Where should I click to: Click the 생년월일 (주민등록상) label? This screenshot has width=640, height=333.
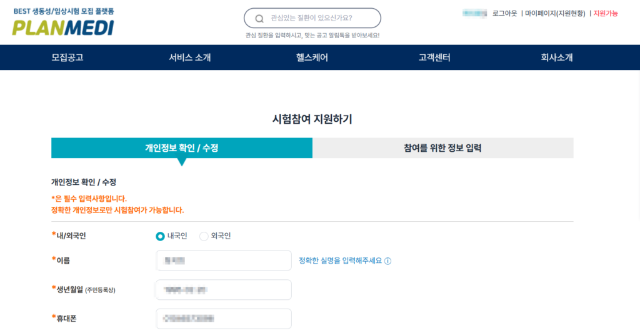coord(83,290)
